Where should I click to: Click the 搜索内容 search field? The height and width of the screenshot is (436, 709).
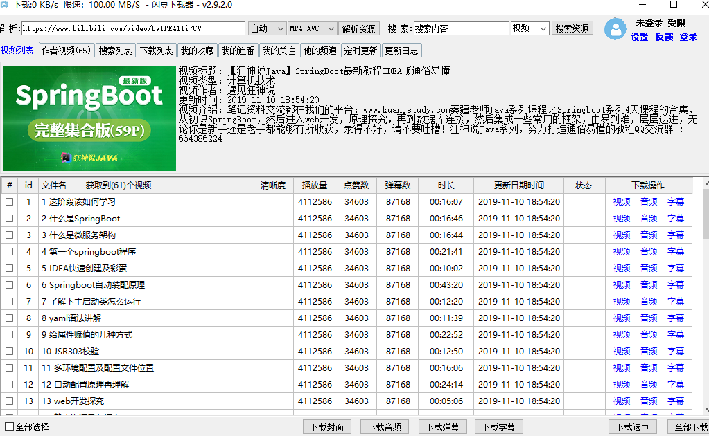point(461,28)
